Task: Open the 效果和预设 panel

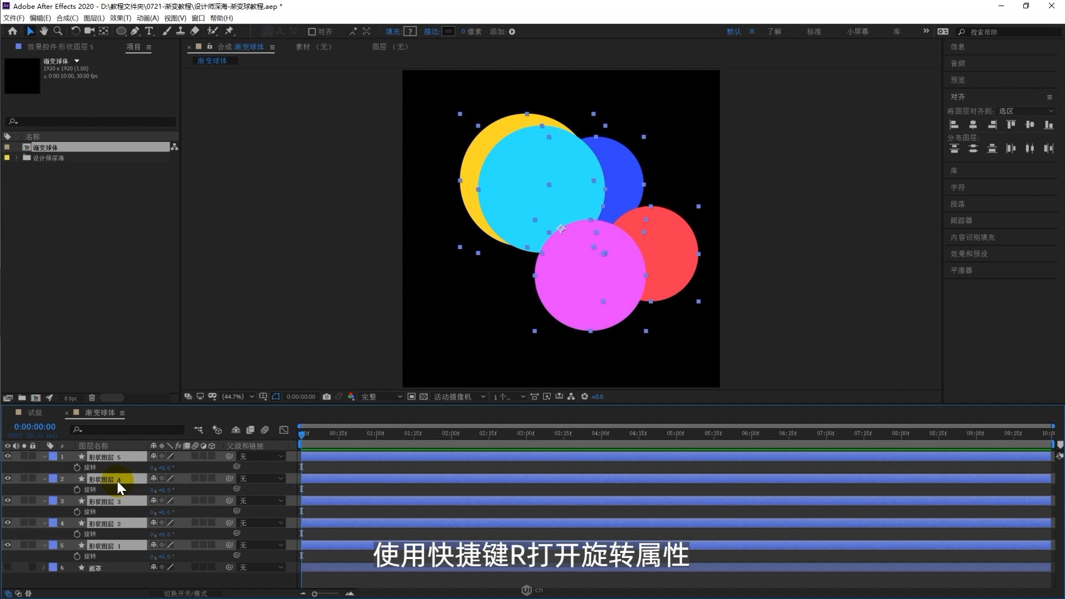Action: (969, 254)
